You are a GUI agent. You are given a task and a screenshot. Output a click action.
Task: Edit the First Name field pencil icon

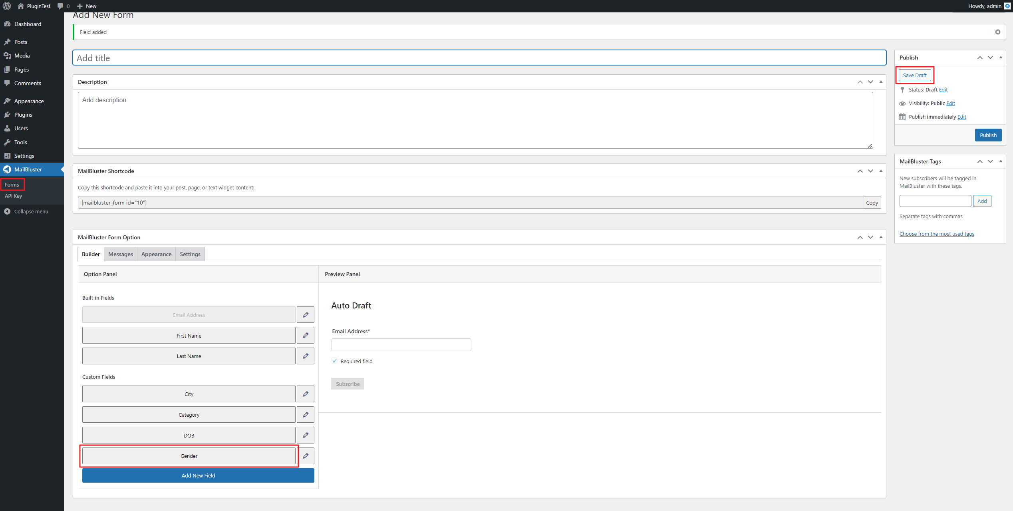(306, 335)
